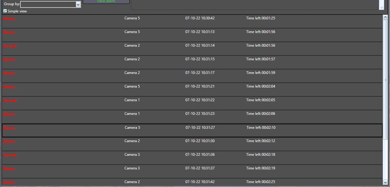Click the False alarm button
The height and width of the screenshot is (187, 390).
[106, 2]
